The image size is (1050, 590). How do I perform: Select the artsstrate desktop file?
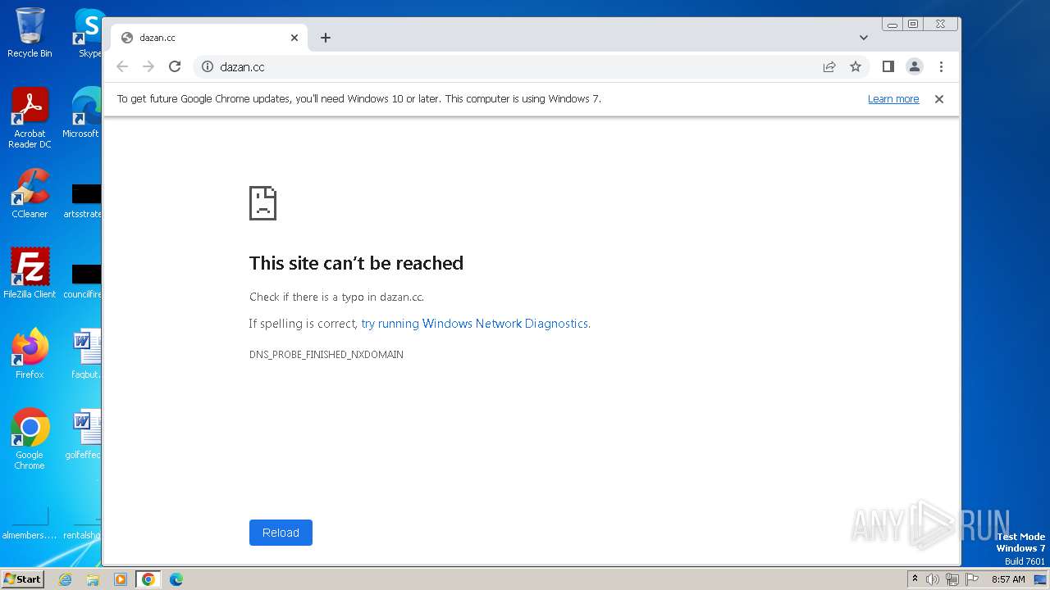[x=84, y=201]
